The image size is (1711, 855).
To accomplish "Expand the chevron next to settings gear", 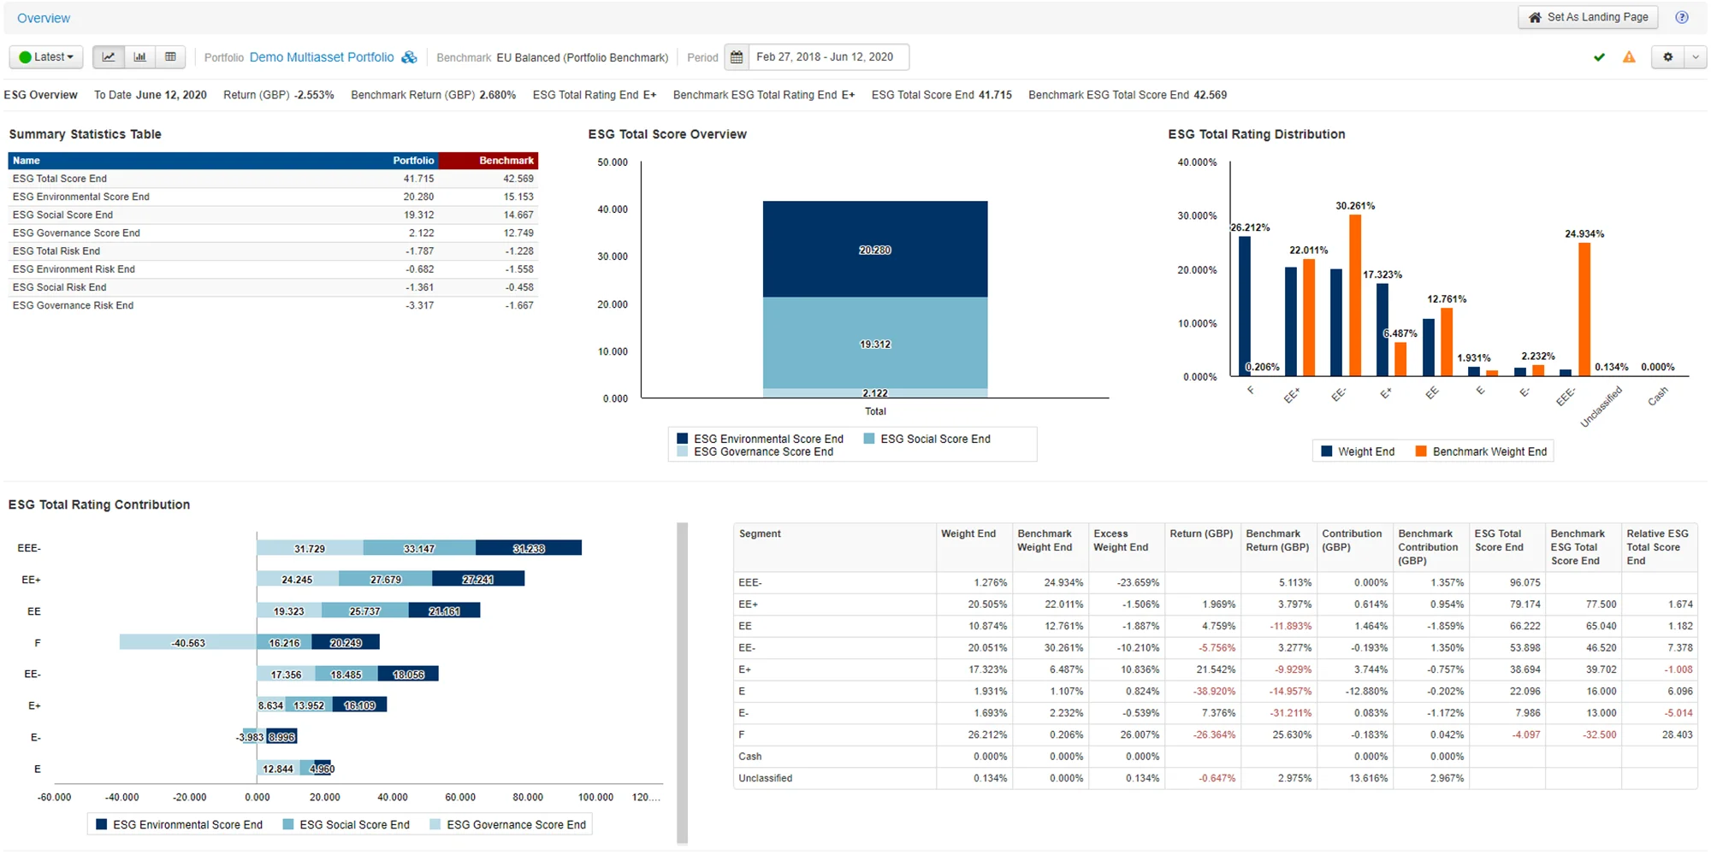I will 1696,57.
